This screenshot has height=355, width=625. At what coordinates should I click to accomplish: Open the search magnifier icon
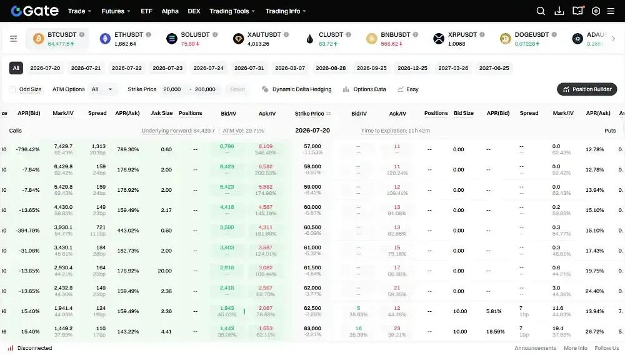[541, 11]
